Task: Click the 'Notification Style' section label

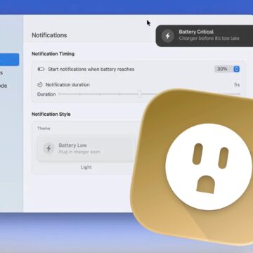Action: pyautogui.click(x=51, y=114)
